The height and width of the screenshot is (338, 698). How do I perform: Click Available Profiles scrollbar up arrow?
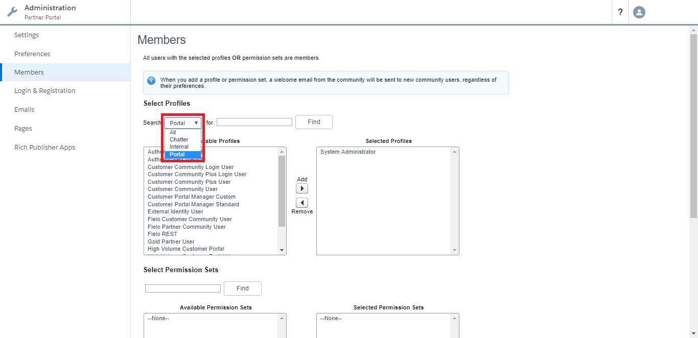[x=282, y=152]
